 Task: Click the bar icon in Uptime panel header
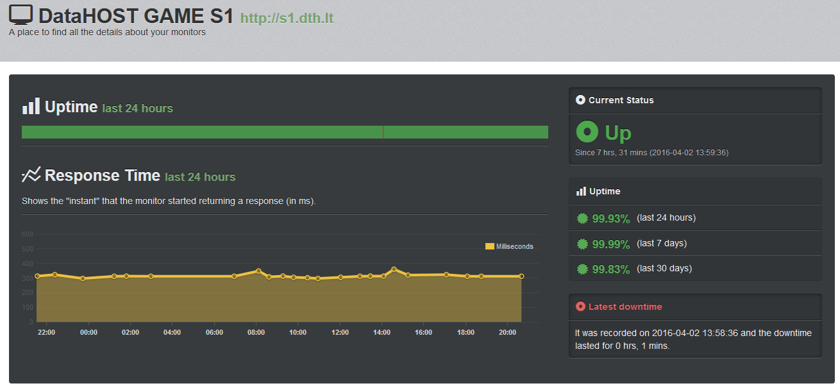[x=581, y=191]
